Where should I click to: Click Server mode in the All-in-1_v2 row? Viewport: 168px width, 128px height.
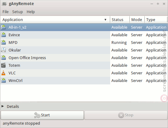(x=136, y=27)
